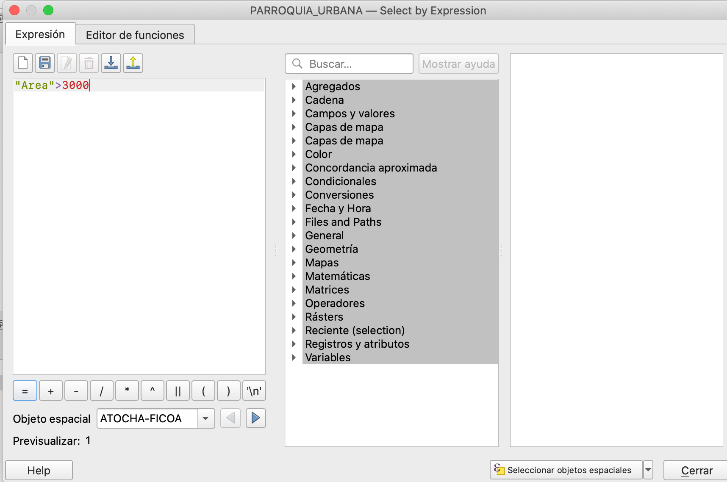
Task: Open the selection mode dropdown arrow
Action: pyautogui.click(x=648, y=470)
